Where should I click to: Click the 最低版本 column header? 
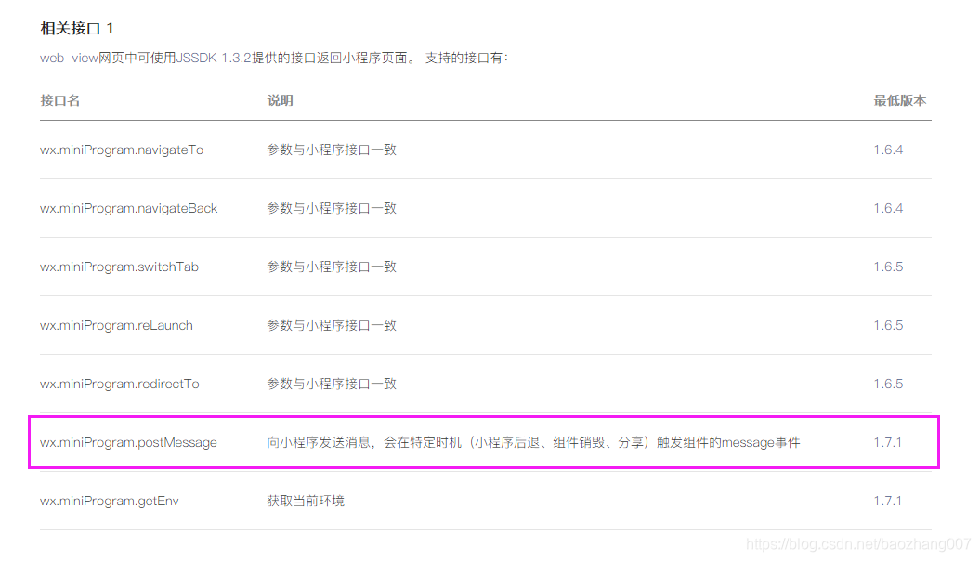click(x=899, y=100)
